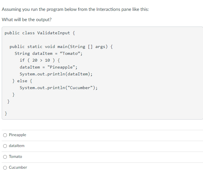Select the Pineapple radio button
The image size is (203, 177).
pyautogui.click(x=5, y=135)
